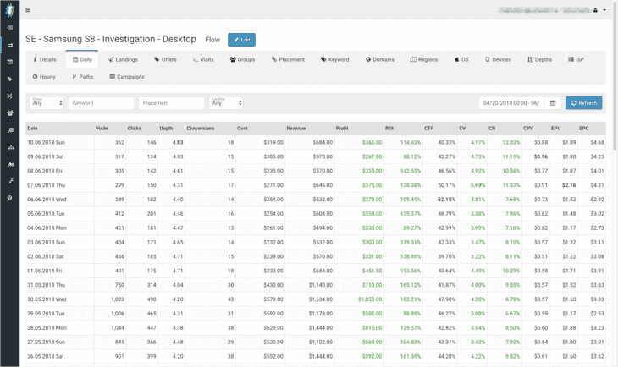Screen dimensions: 618x367
Task: Sort by the CPV column header
Action: (x=528, y=129)
